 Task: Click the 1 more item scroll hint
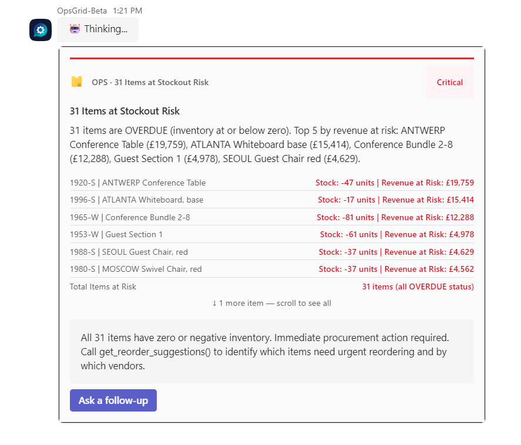(x=272, y=303)
